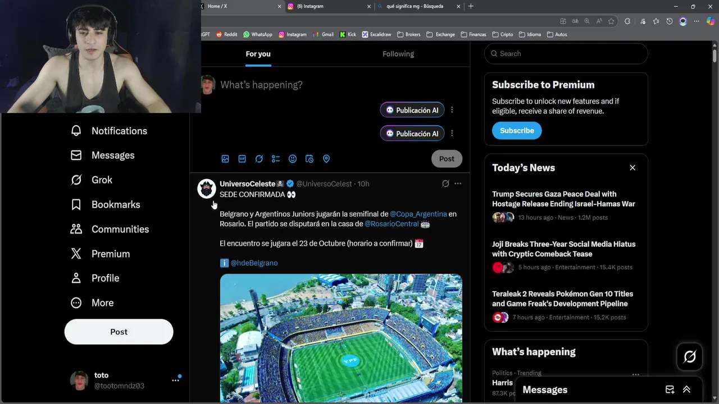Open options dots beside first Publicación AI
This screenshot has width=719, height=404.
[452, 110]
